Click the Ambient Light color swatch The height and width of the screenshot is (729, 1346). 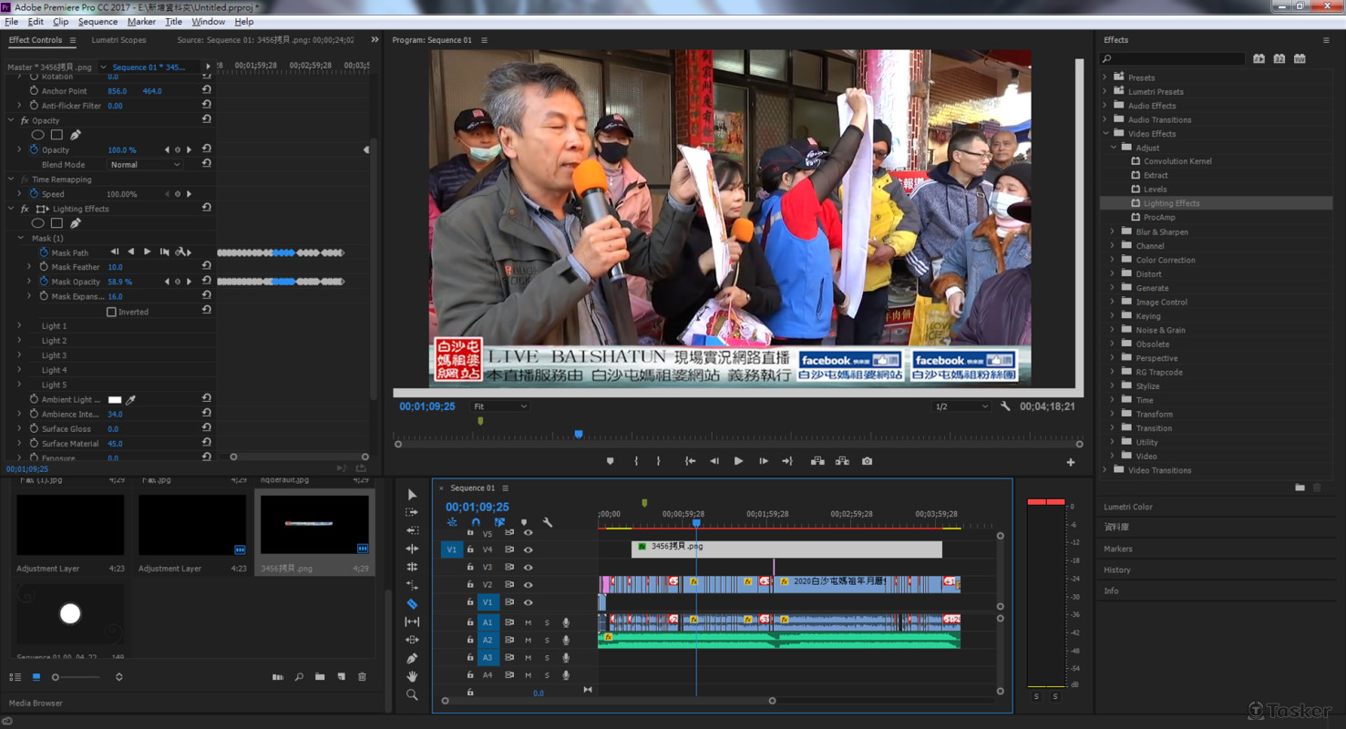115,400
